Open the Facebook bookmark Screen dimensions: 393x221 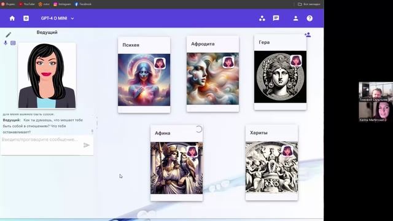tap(83, 4)
